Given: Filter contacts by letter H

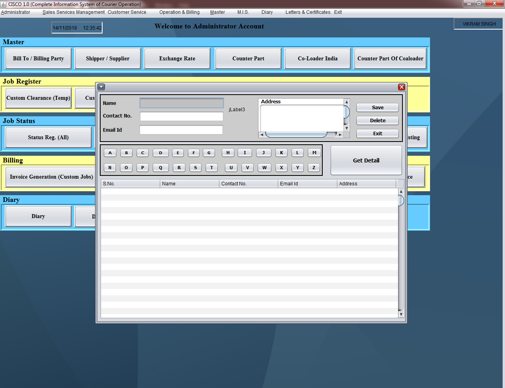Looking at the screenshot, I should tap(228, 153).
